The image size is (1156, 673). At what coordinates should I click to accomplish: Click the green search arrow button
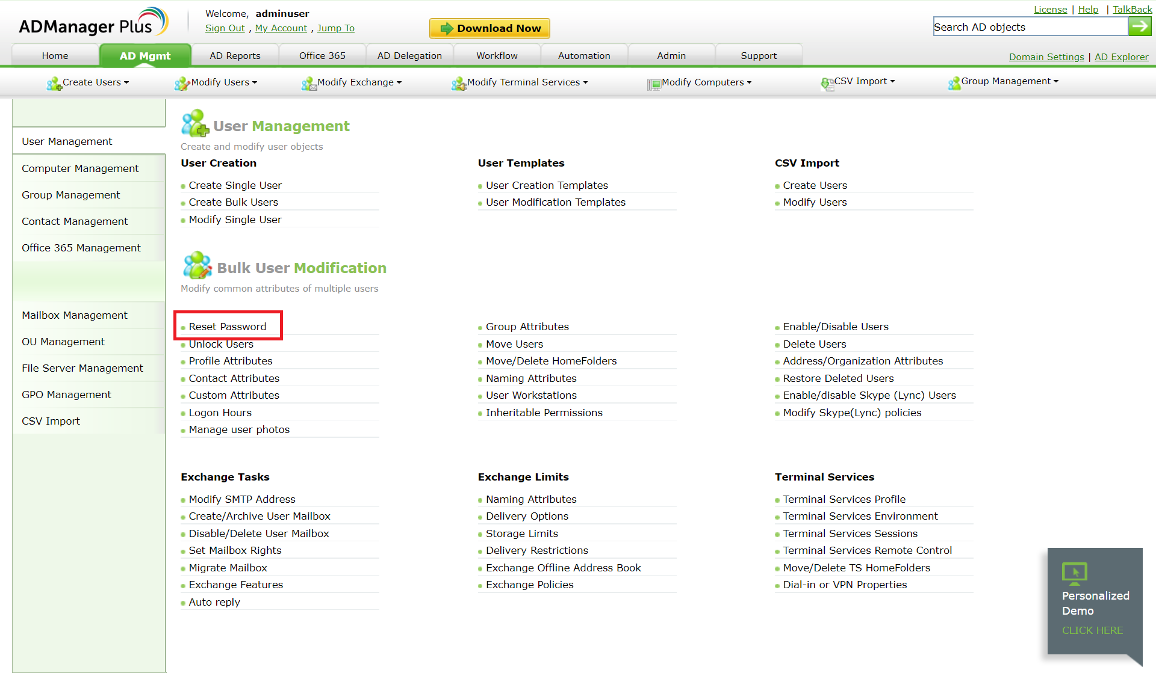coord(1139,26)
